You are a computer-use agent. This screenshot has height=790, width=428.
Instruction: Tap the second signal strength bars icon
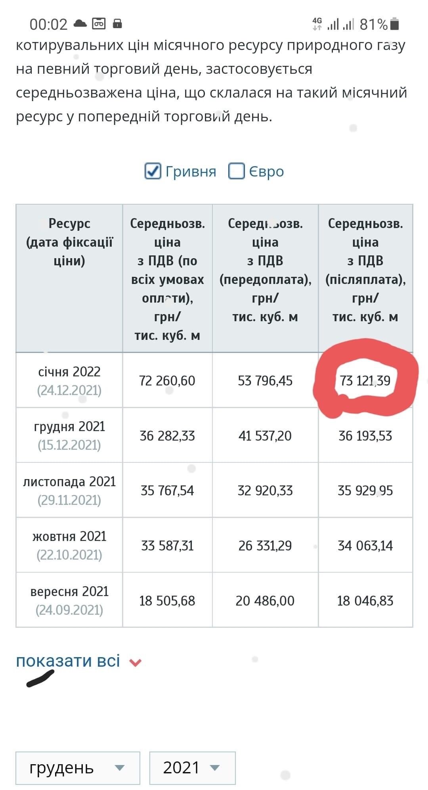coord(348,25)
